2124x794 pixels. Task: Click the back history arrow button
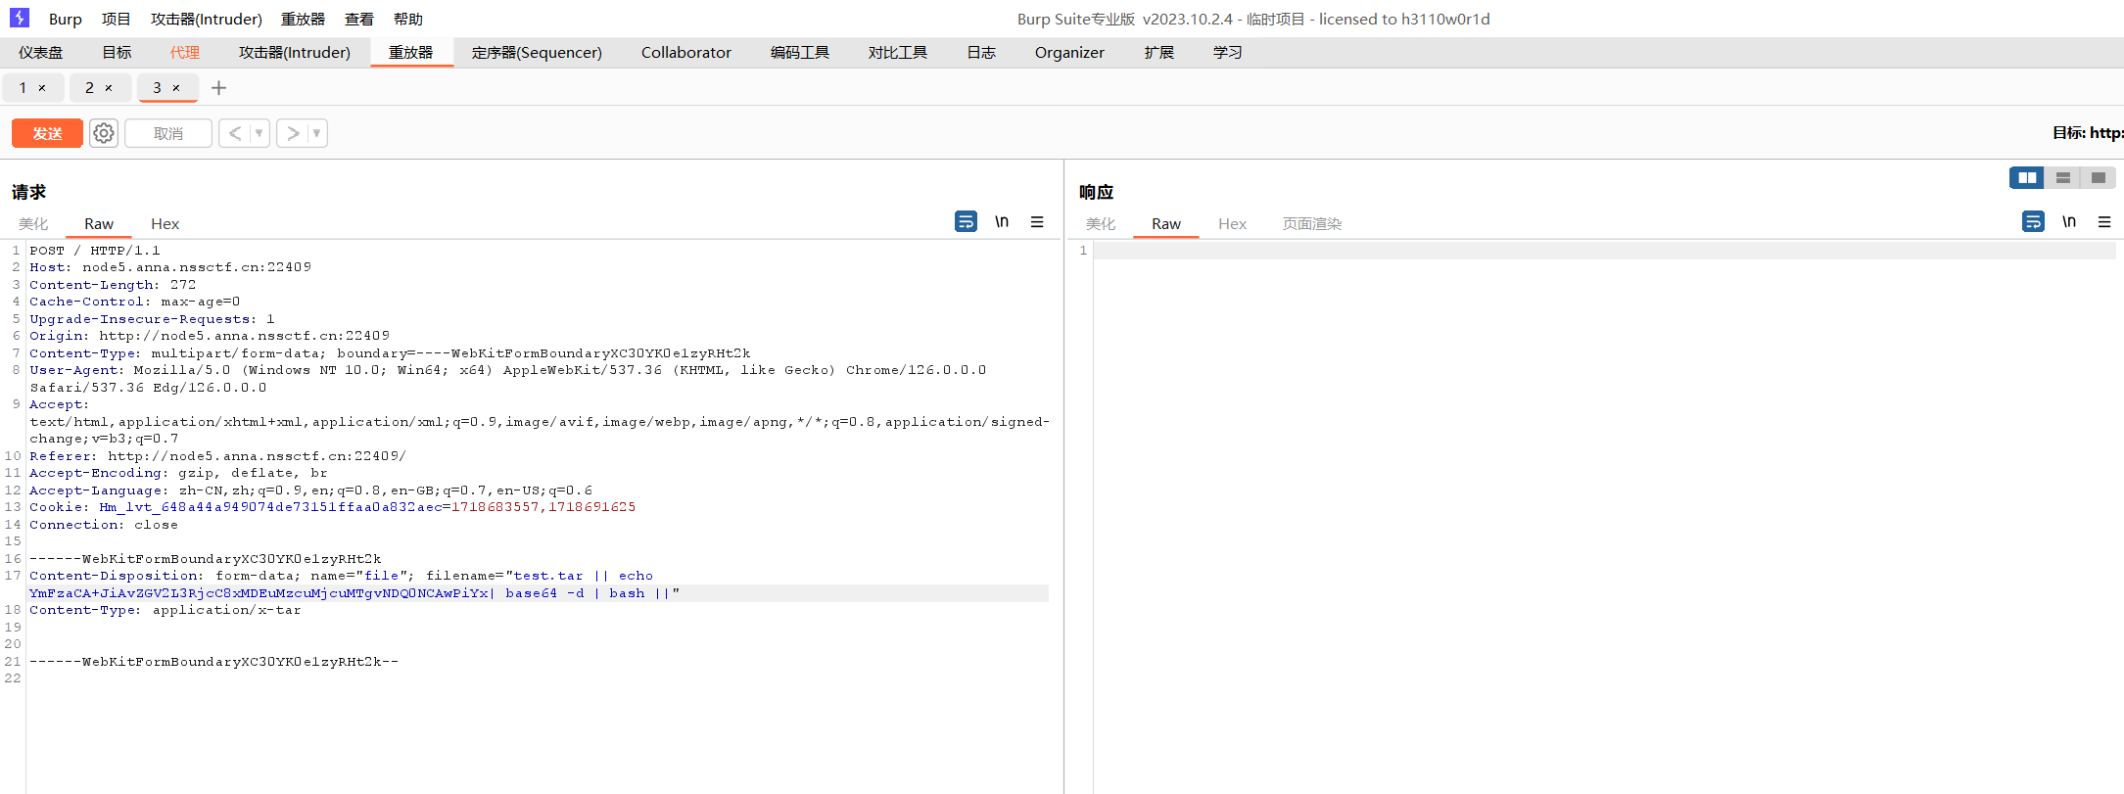coord(235,133)
